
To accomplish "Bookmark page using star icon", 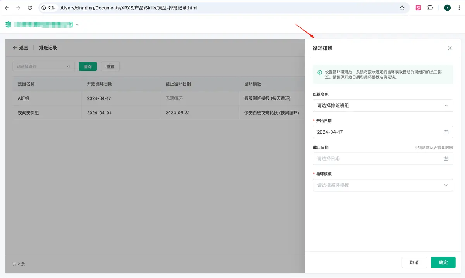I will click(x=402, y=8).
